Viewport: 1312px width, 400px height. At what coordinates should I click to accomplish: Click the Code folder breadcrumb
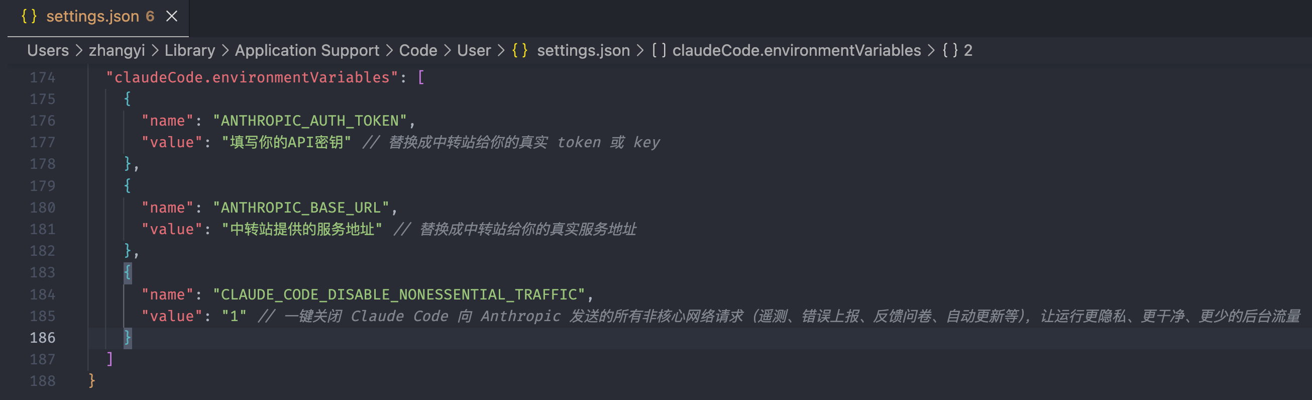417,50
